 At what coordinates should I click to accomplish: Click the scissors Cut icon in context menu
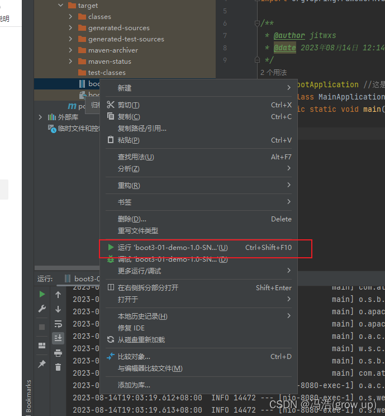coord(111,105)
